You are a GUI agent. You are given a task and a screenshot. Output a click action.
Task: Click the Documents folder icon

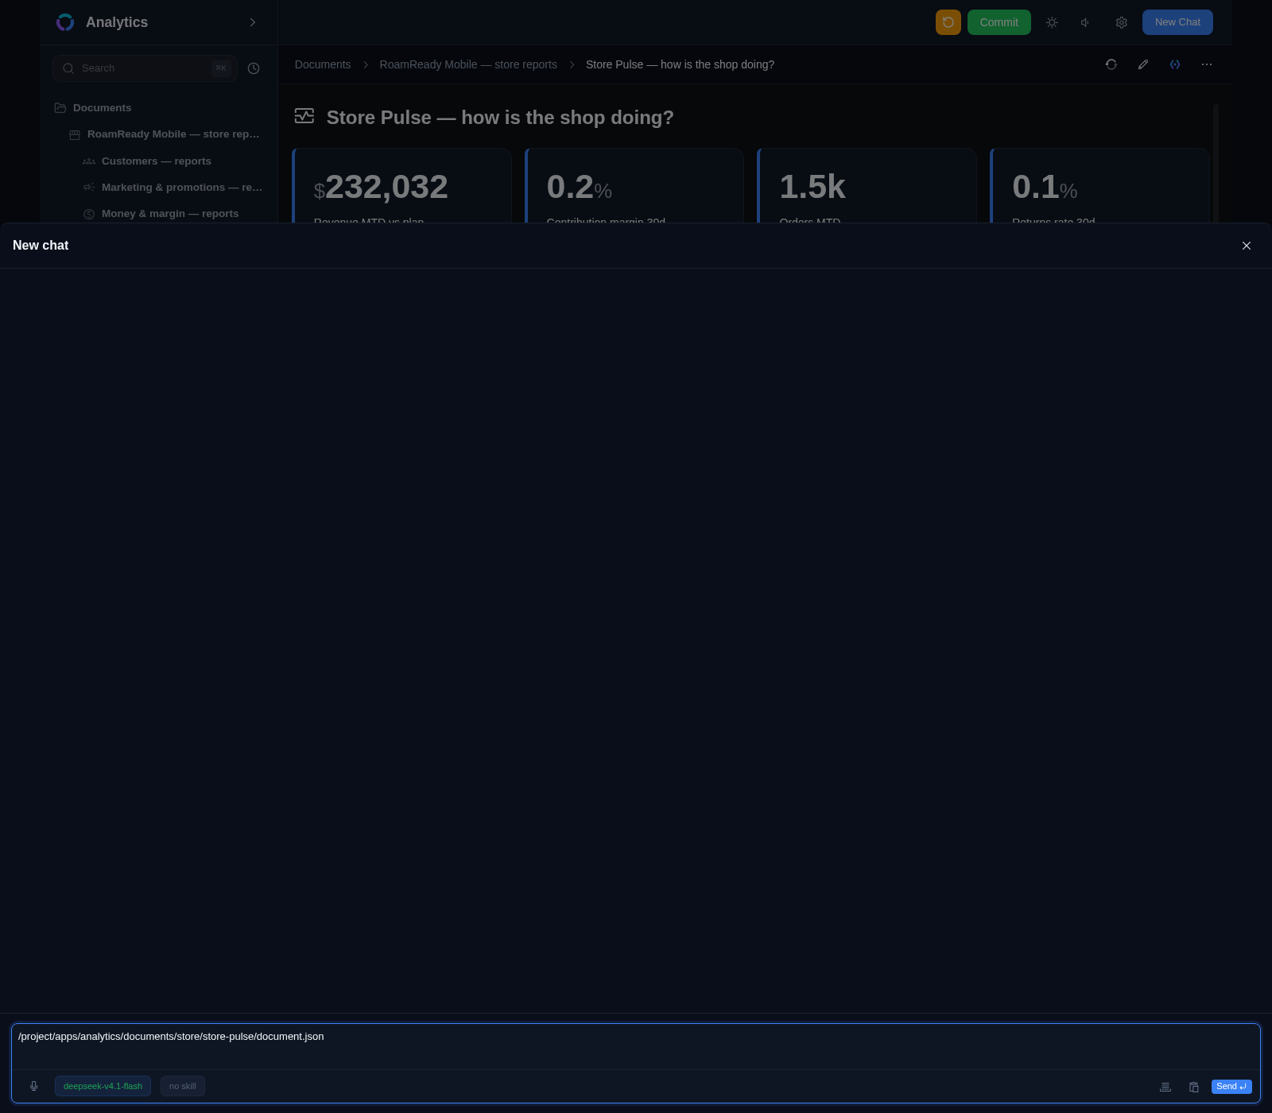(x=60, y=108)
